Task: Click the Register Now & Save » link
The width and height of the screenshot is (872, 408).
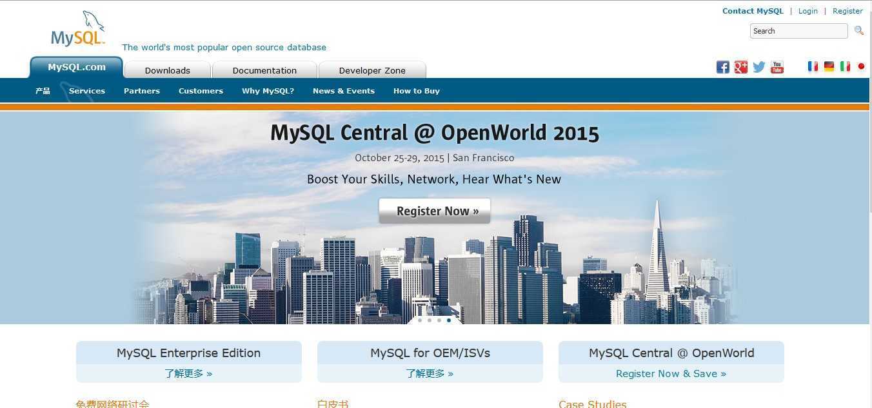Action: pos(671,374)
